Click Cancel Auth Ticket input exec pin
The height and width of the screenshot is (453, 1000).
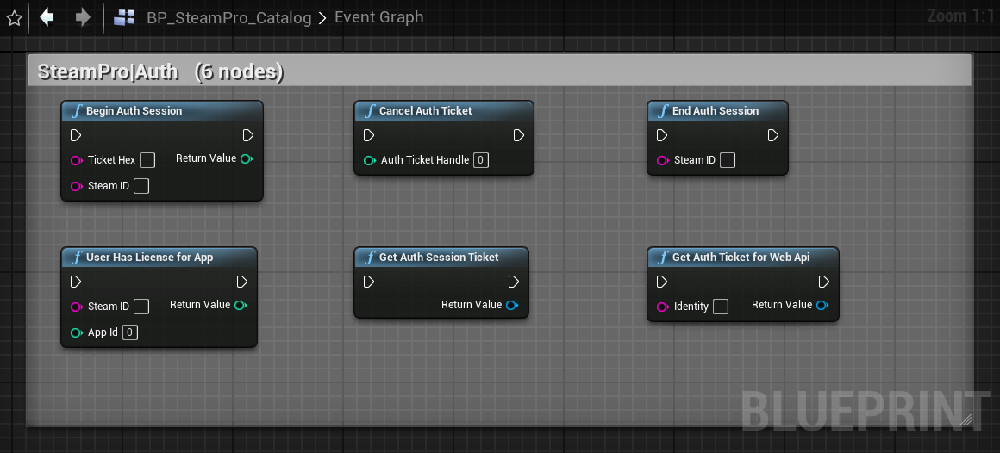[x=369, y=136]
